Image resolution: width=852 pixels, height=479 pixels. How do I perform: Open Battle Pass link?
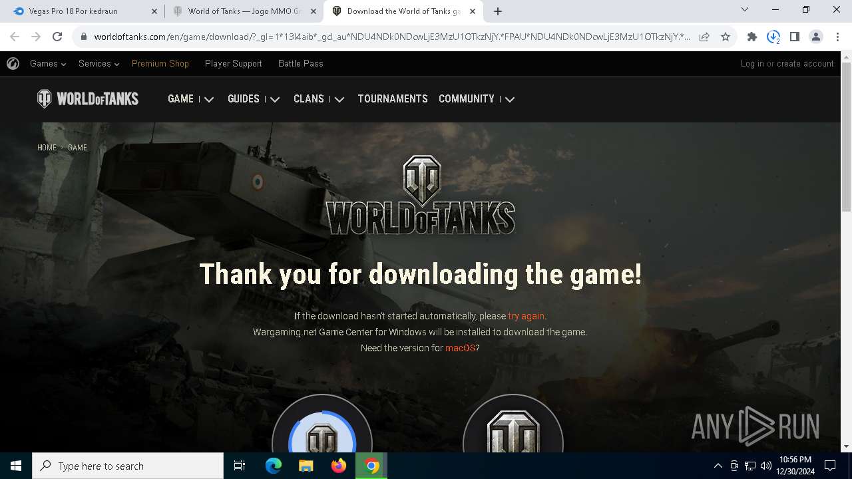[301, 63]
